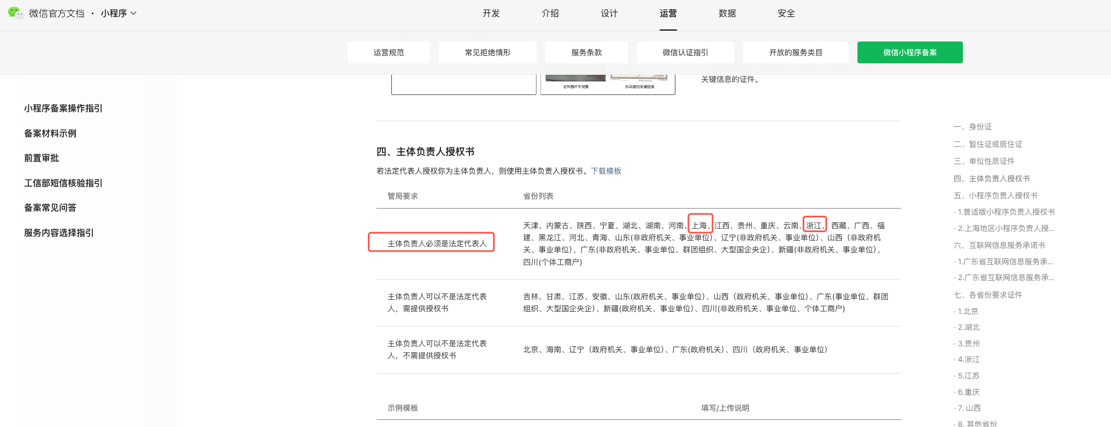
Task: Switch to the 开发 tab
Action: [491, 13]
